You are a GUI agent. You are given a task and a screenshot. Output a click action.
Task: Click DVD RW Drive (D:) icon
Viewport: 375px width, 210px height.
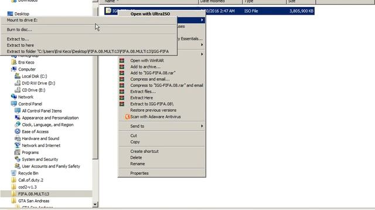(x=18, y=83)
